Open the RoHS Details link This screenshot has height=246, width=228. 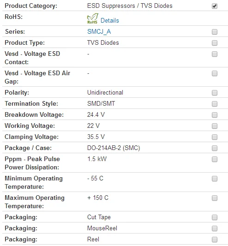110,21
